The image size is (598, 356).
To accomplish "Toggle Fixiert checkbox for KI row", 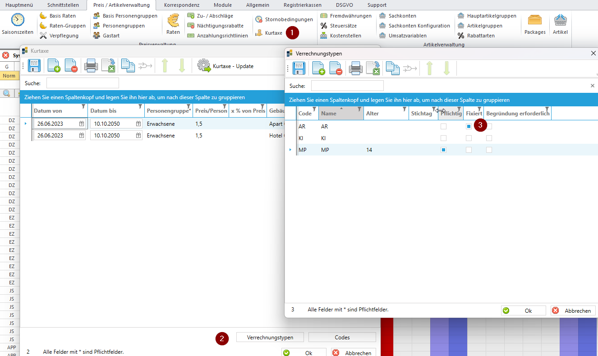I will pos(469,138).
